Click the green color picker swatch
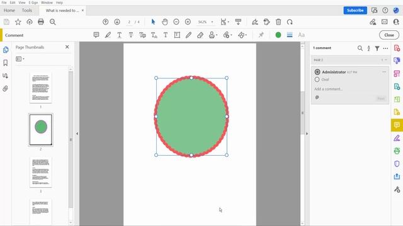403x226 pixels. (x=278, y=35)
